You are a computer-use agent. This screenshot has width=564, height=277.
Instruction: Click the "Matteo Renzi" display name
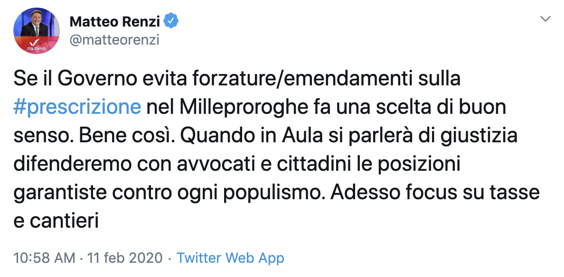click(114, 21)
